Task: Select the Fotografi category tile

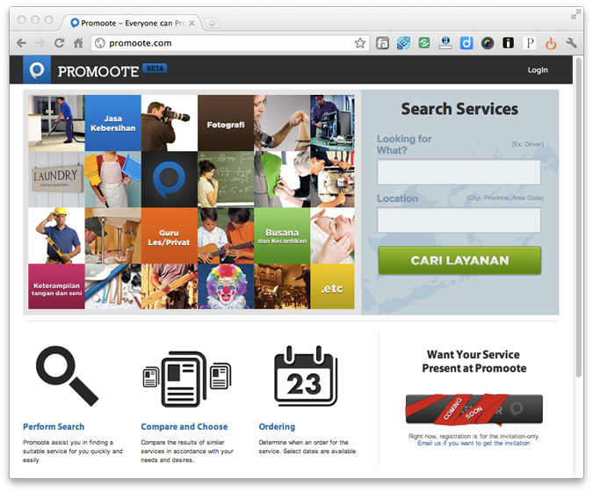Action: click(226, 123)
